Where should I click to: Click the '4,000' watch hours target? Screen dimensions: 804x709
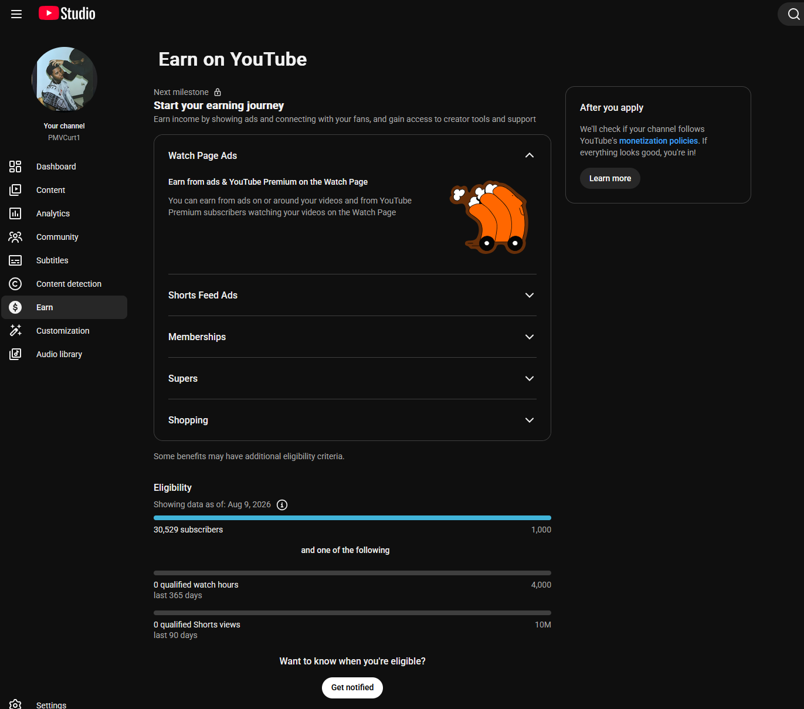pos(541,585)
